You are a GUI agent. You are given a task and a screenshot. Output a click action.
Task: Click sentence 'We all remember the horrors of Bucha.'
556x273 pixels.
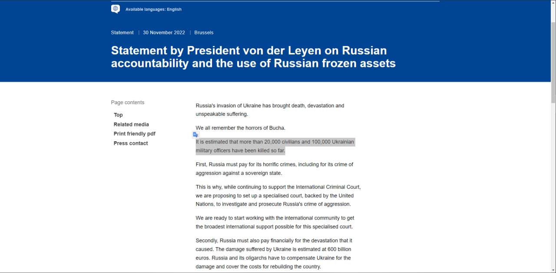coord(241,128)
